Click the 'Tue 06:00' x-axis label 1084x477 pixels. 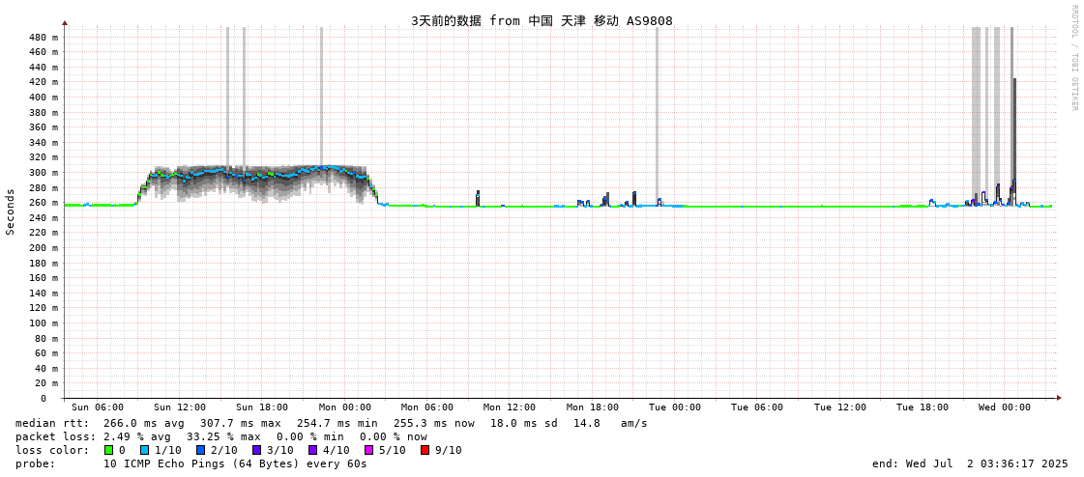tap(757, 407)
